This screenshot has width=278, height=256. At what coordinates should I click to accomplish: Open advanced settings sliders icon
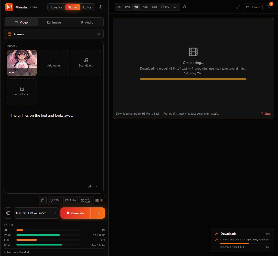[99, 200]
